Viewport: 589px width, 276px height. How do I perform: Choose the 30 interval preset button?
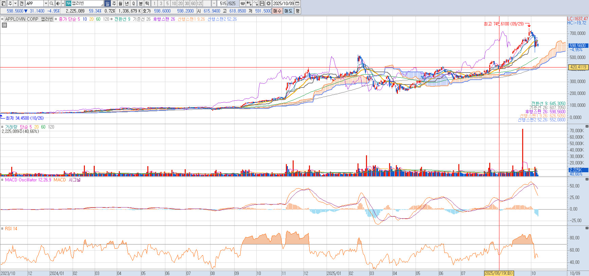click(x=187, y=3)
